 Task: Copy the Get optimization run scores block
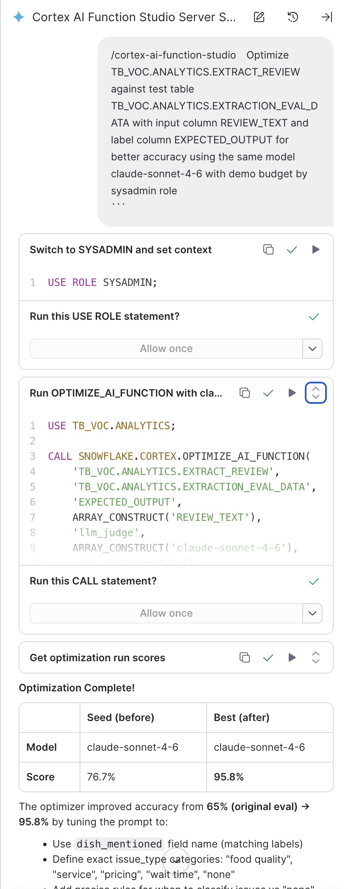tap(245, 657)
